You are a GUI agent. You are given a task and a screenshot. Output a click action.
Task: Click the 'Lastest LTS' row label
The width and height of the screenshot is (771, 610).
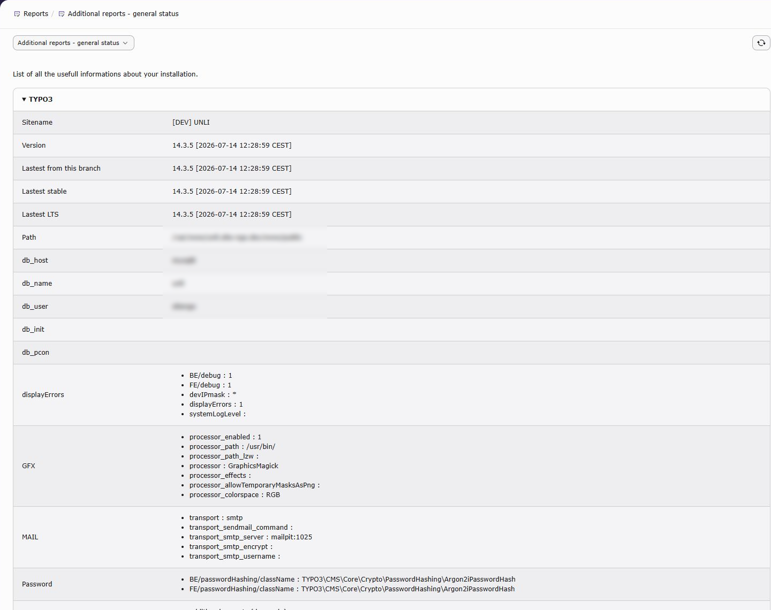[40, 215]
